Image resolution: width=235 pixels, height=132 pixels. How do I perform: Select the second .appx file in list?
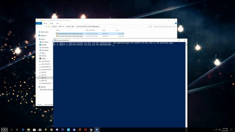click(x=90, y=36)
